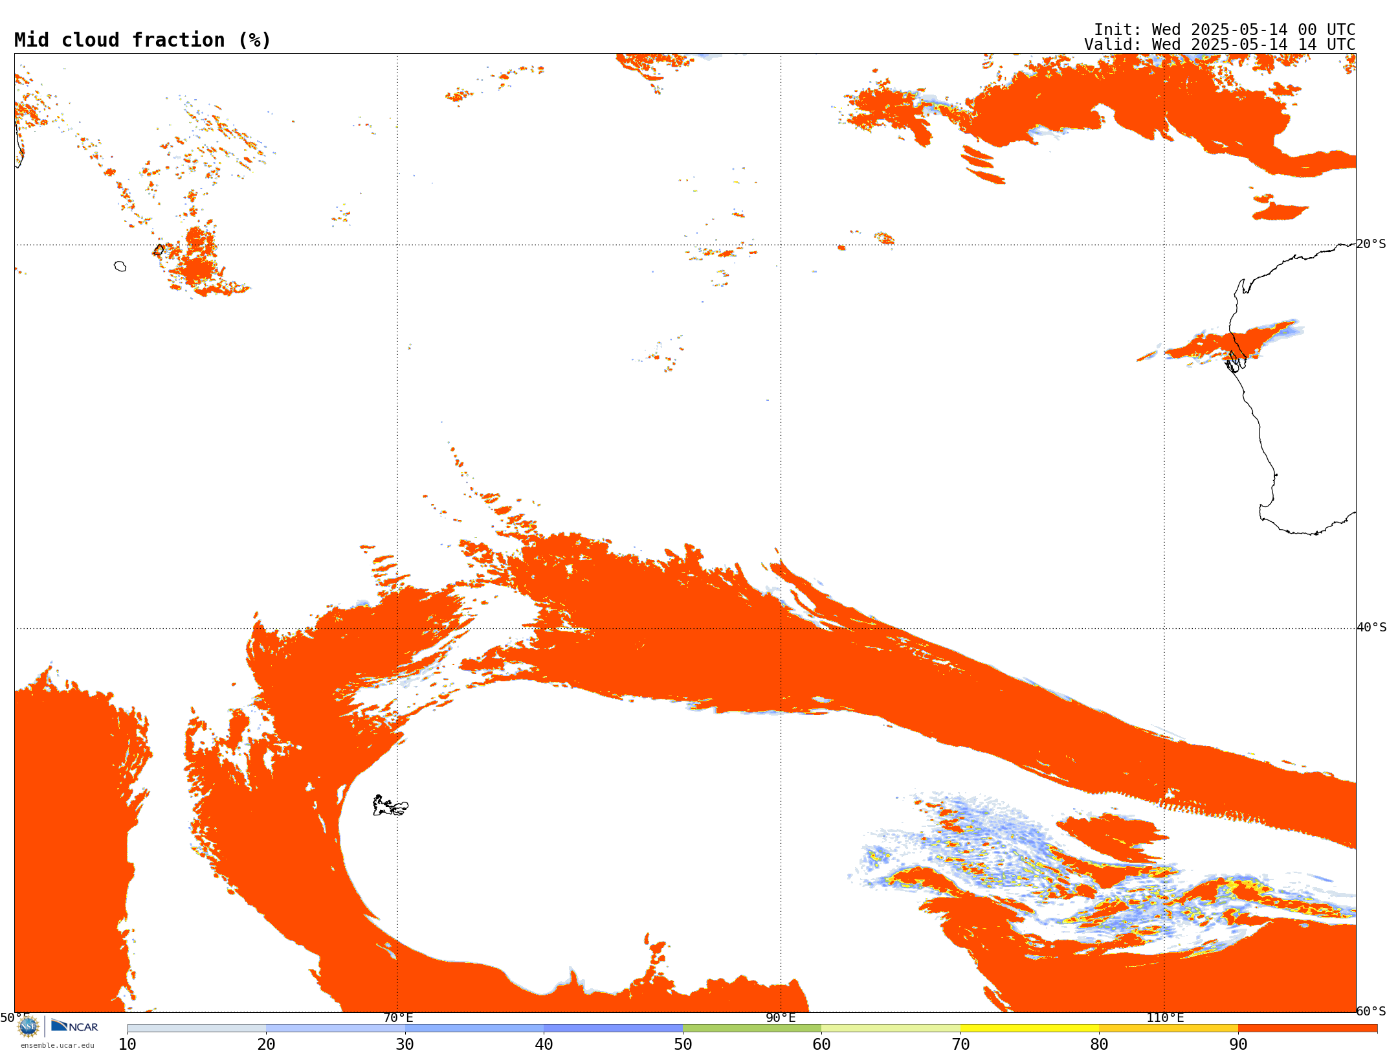1398x1053 pixels.
Task: Click the 70–80 bright yellow colorbar segment
Action: click(1030, 1028)
